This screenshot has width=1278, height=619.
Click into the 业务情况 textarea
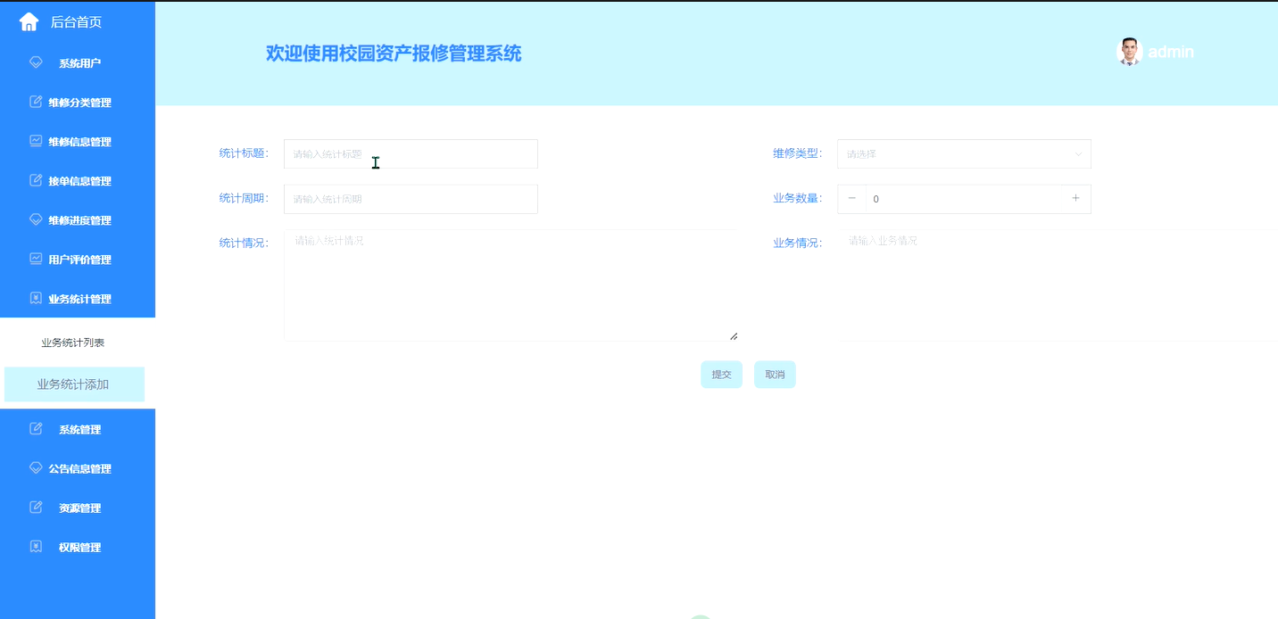[1059, 285]
